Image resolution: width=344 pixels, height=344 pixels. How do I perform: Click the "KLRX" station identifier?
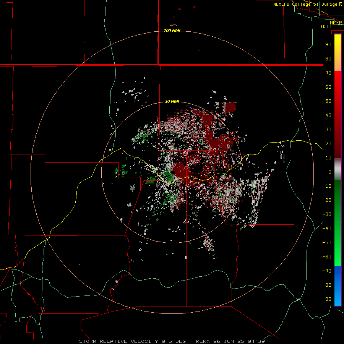tap(203, 341)
